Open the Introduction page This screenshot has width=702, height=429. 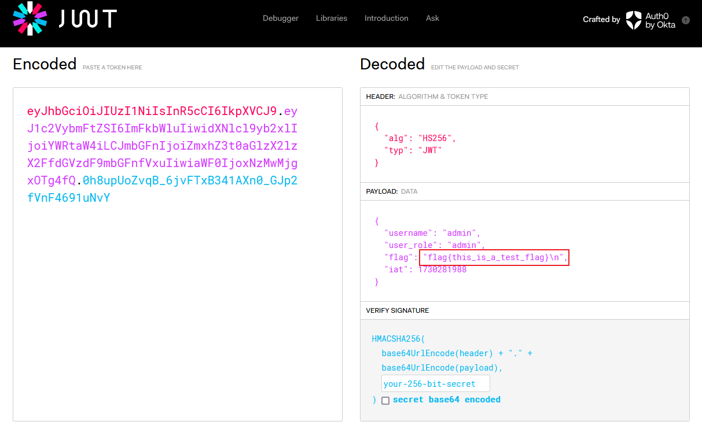point(386,19)
